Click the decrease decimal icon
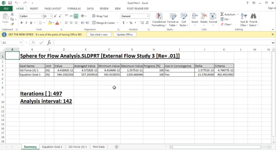 [x=147, y=23]
